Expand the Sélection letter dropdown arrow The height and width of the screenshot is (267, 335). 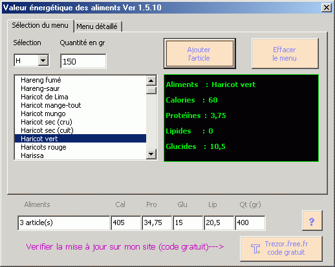coord(43,61)
